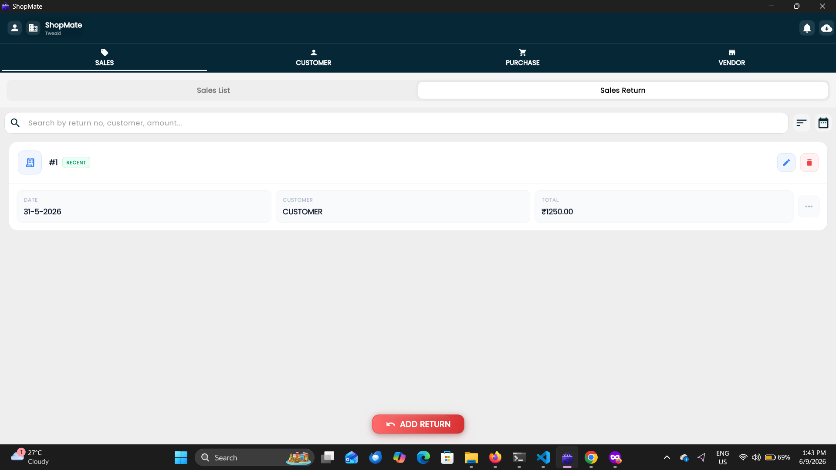Click the receipt icon for return #1
Image resolution: width=836 pixels, height=470 pixels.
tap(30, 162)
